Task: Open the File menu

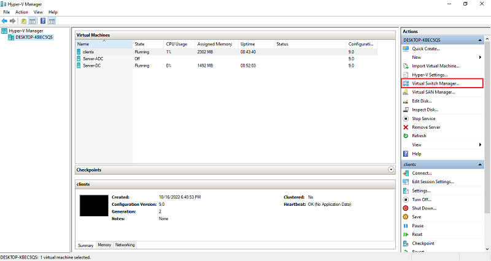Action: tap(7, 12)
